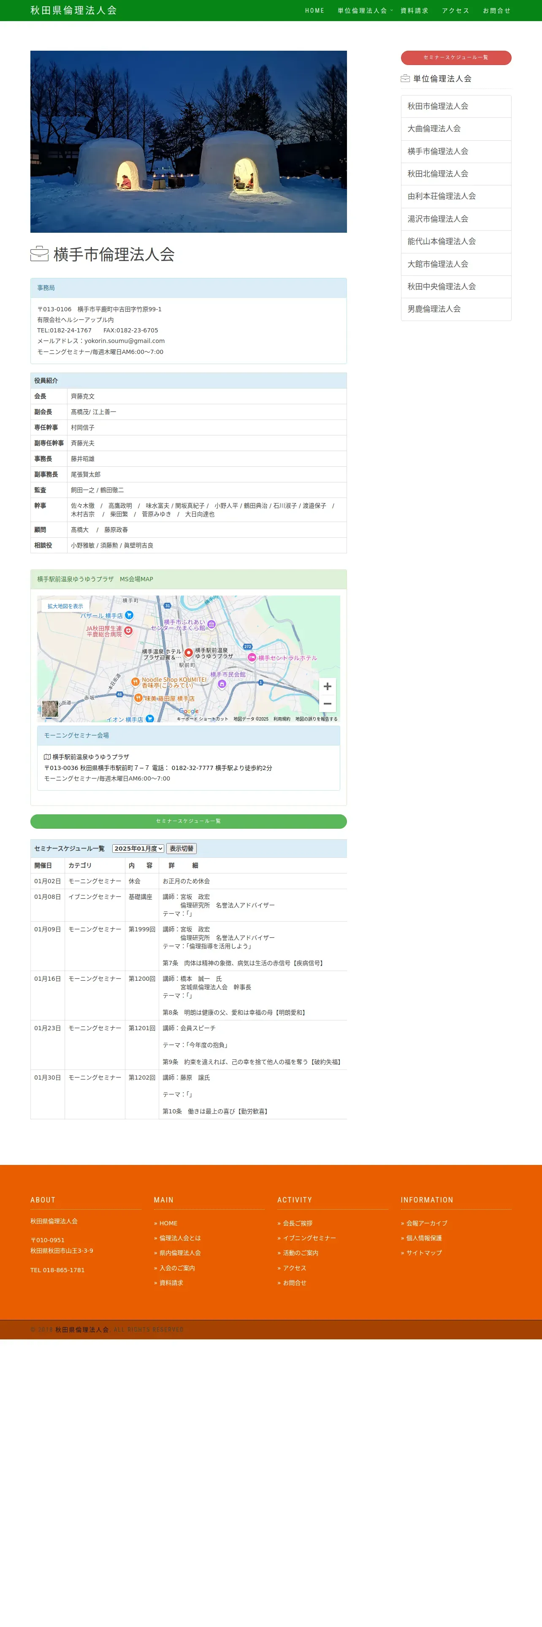Click the 表示切替 button
This screenshot has height=1627, width=542.
click(x=182, y=848)
